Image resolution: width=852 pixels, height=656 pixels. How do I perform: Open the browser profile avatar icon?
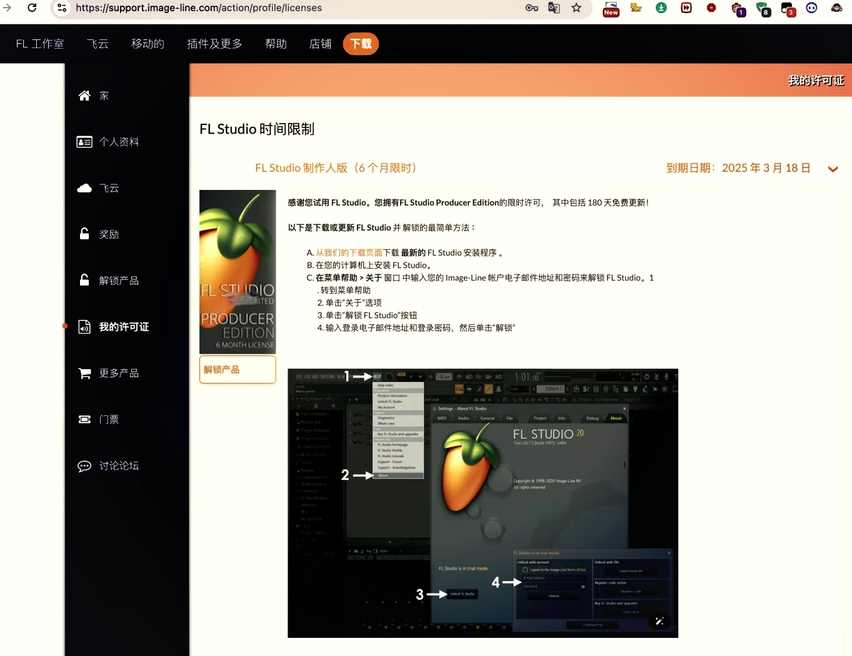point(836,7)
